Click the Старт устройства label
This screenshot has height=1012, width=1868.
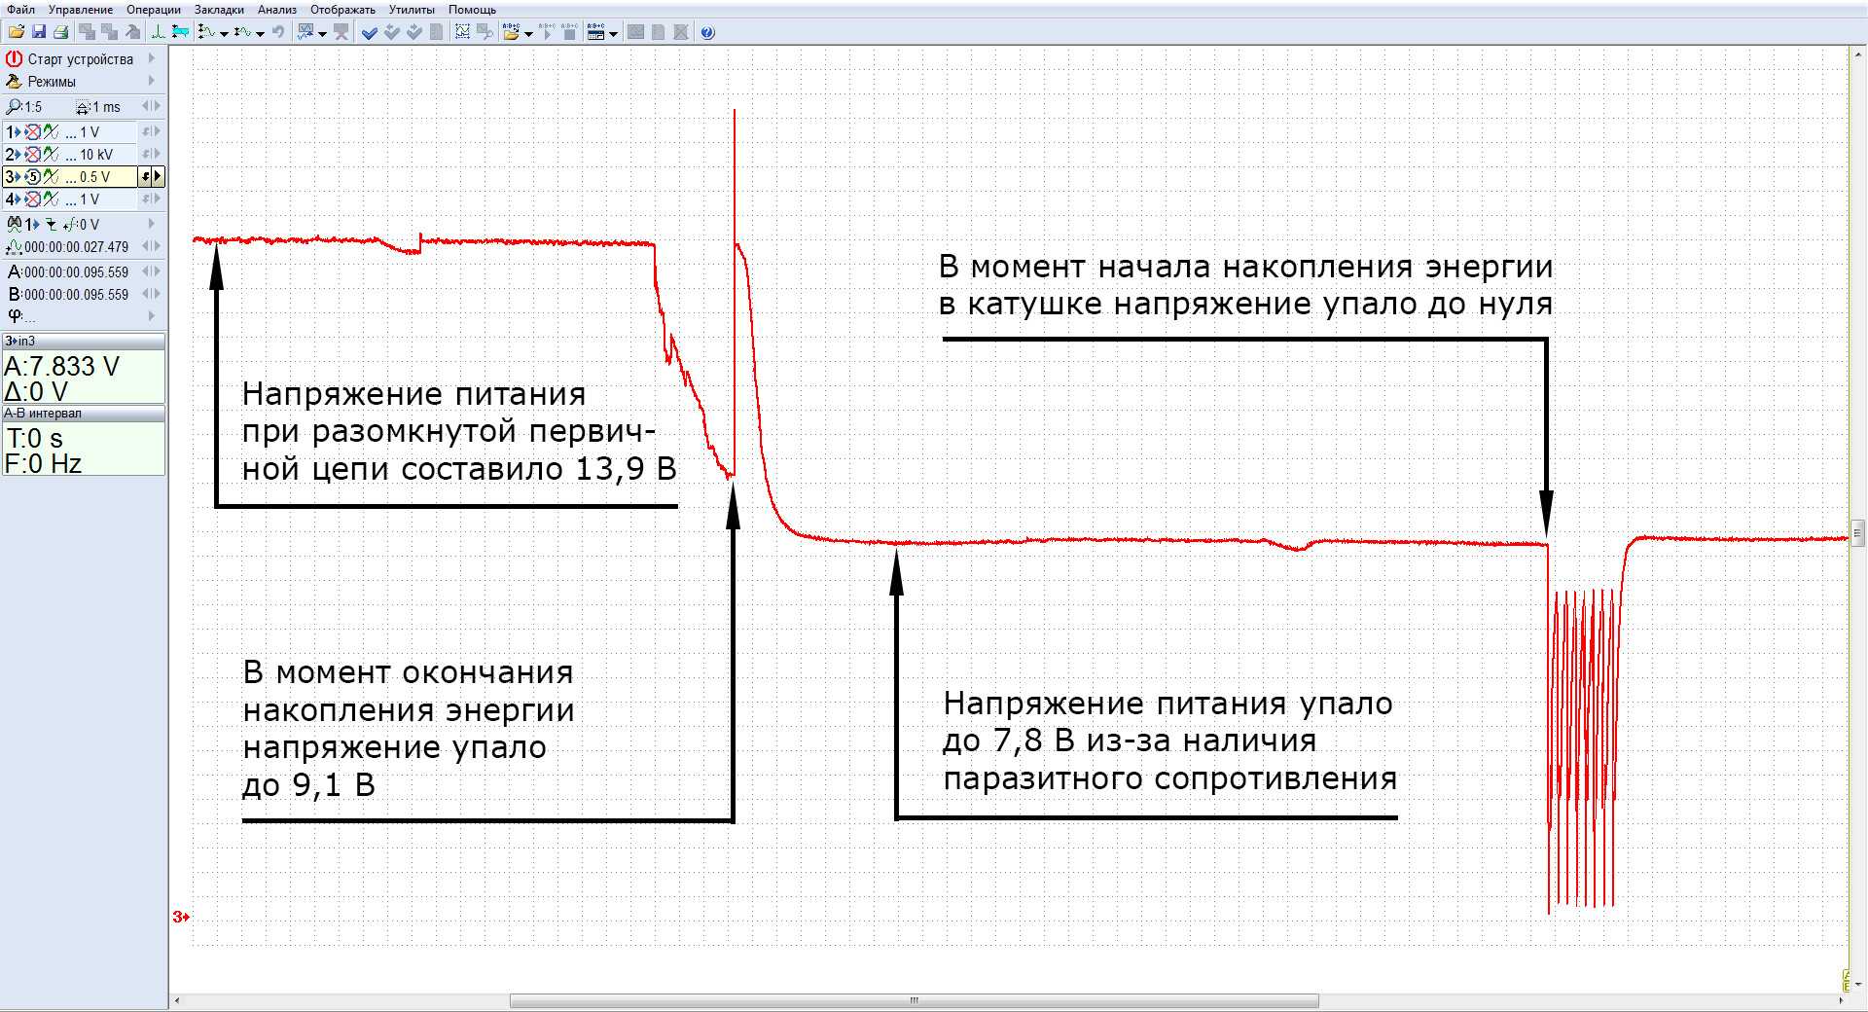coord(81,59)
